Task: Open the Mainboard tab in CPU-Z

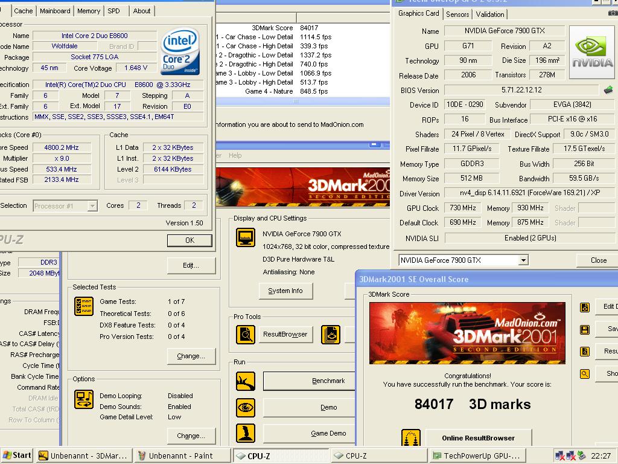Action: point(55,11)
